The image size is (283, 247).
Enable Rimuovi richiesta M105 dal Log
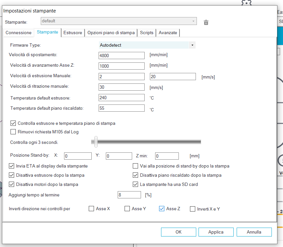click(13, 132)
